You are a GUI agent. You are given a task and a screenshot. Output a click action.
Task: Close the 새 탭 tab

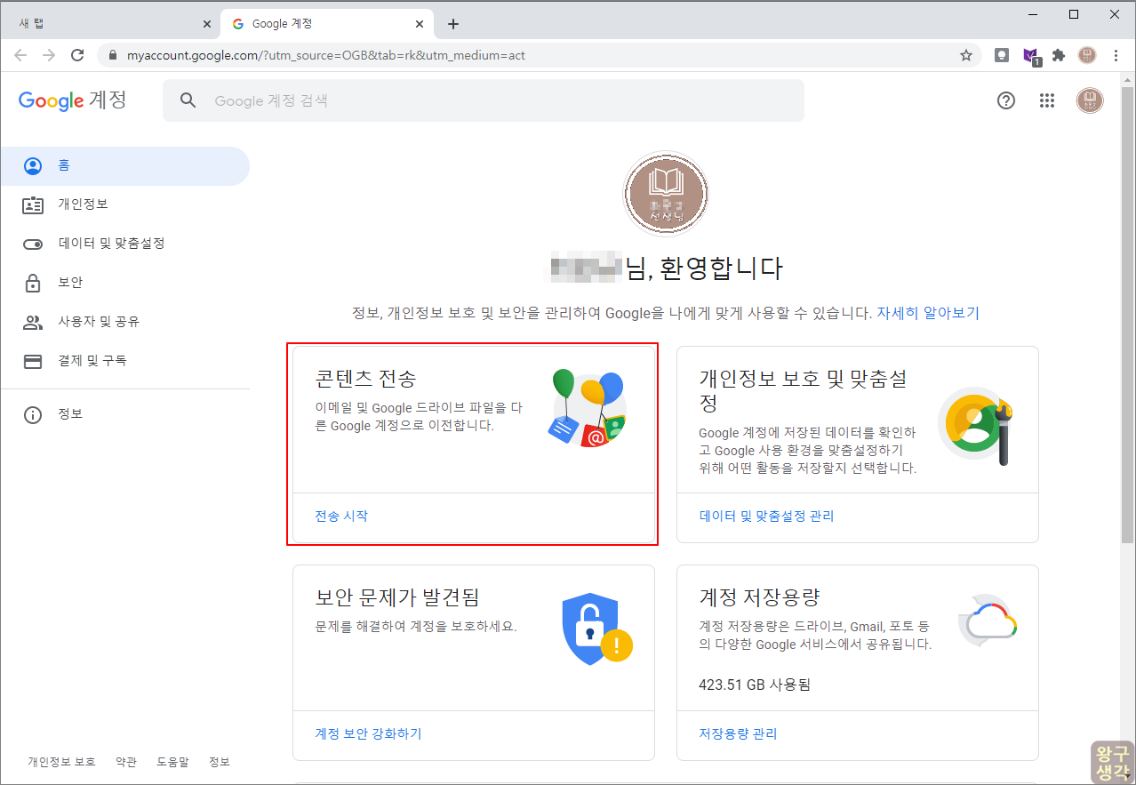[207, 24]
